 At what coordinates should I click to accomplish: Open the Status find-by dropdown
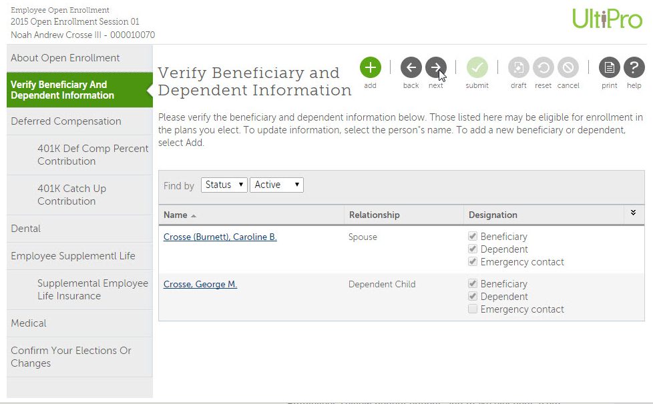pyautogui.click(x=224, y=185)
